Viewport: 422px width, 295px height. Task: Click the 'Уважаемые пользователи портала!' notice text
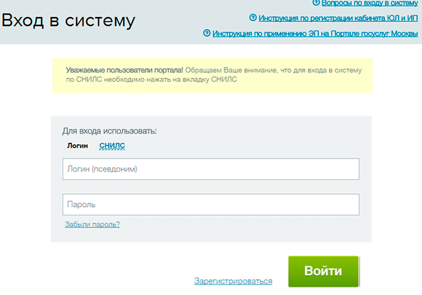click(x=125, y=70)
